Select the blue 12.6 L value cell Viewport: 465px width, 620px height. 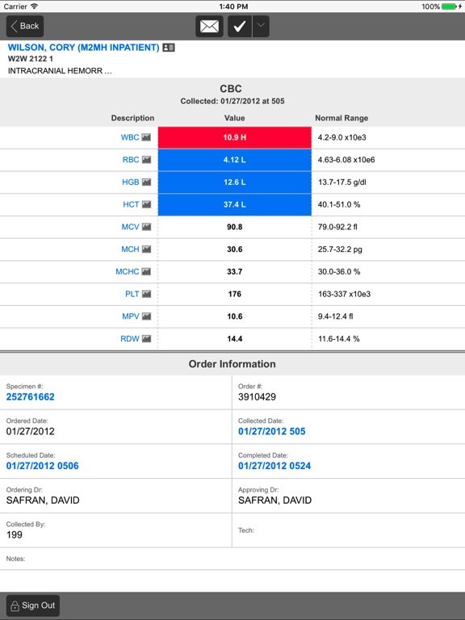pyautogui.click(x=234, y=182)
